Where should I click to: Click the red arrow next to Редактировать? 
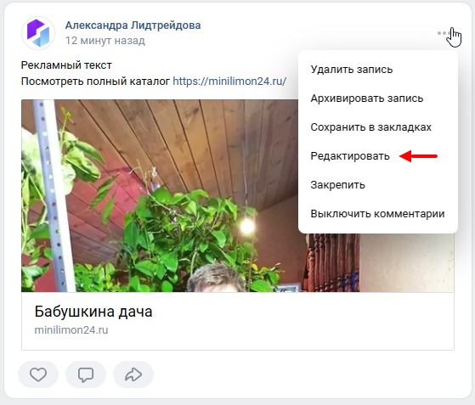pyautogui.click(x=418, y=156)
